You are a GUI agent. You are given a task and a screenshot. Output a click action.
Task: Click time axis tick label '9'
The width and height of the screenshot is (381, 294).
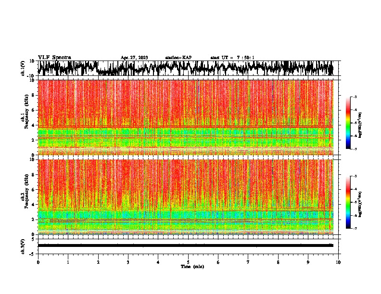tap(308, 262)
